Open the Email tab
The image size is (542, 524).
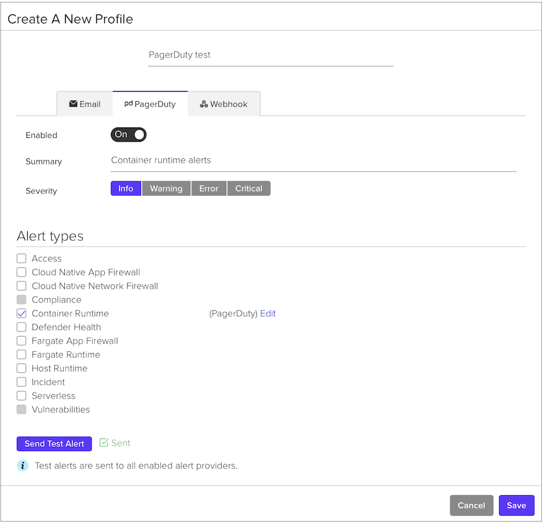[x=84, y=104]
